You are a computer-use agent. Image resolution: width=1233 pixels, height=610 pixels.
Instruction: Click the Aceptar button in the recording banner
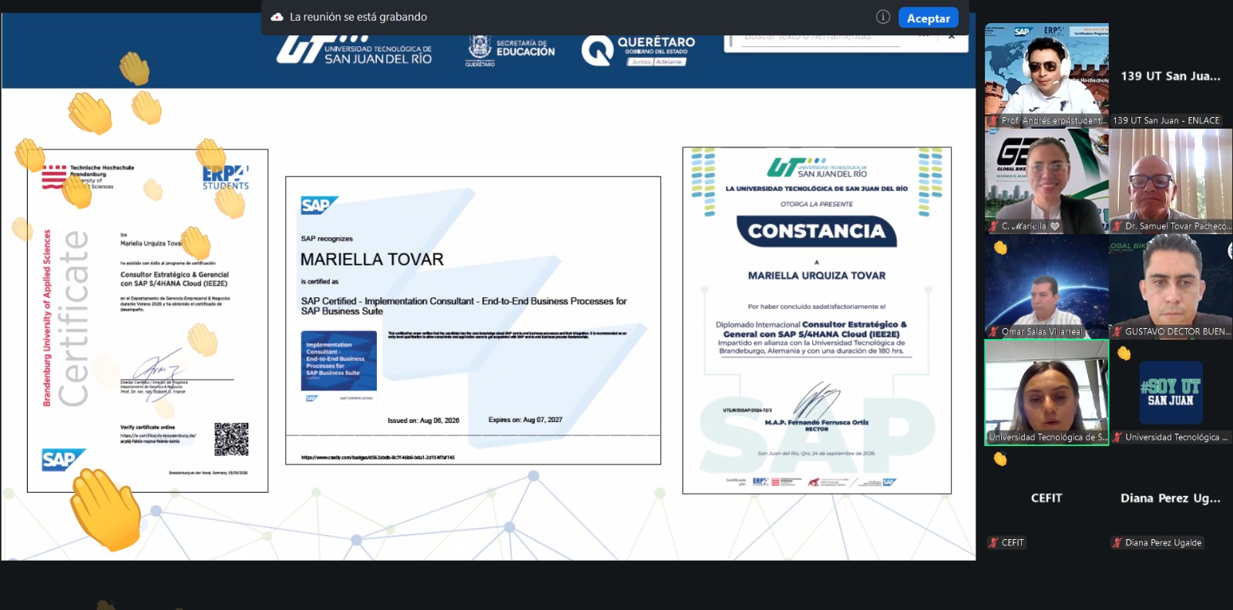point(929,18)
